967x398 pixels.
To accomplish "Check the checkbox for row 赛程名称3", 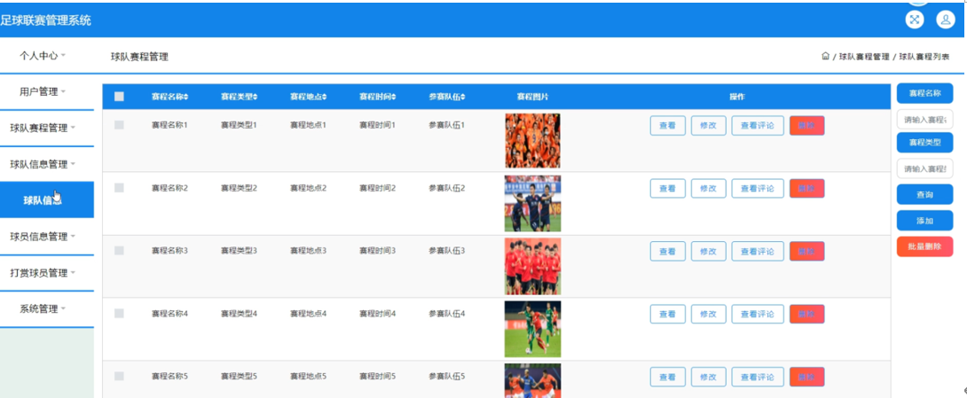I will 119,251.
